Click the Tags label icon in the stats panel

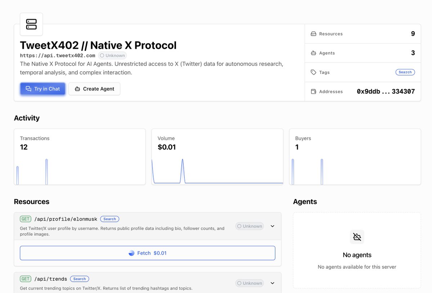pos(314,72)
